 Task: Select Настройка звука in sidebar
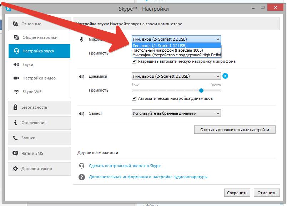(x=39, y=51)
